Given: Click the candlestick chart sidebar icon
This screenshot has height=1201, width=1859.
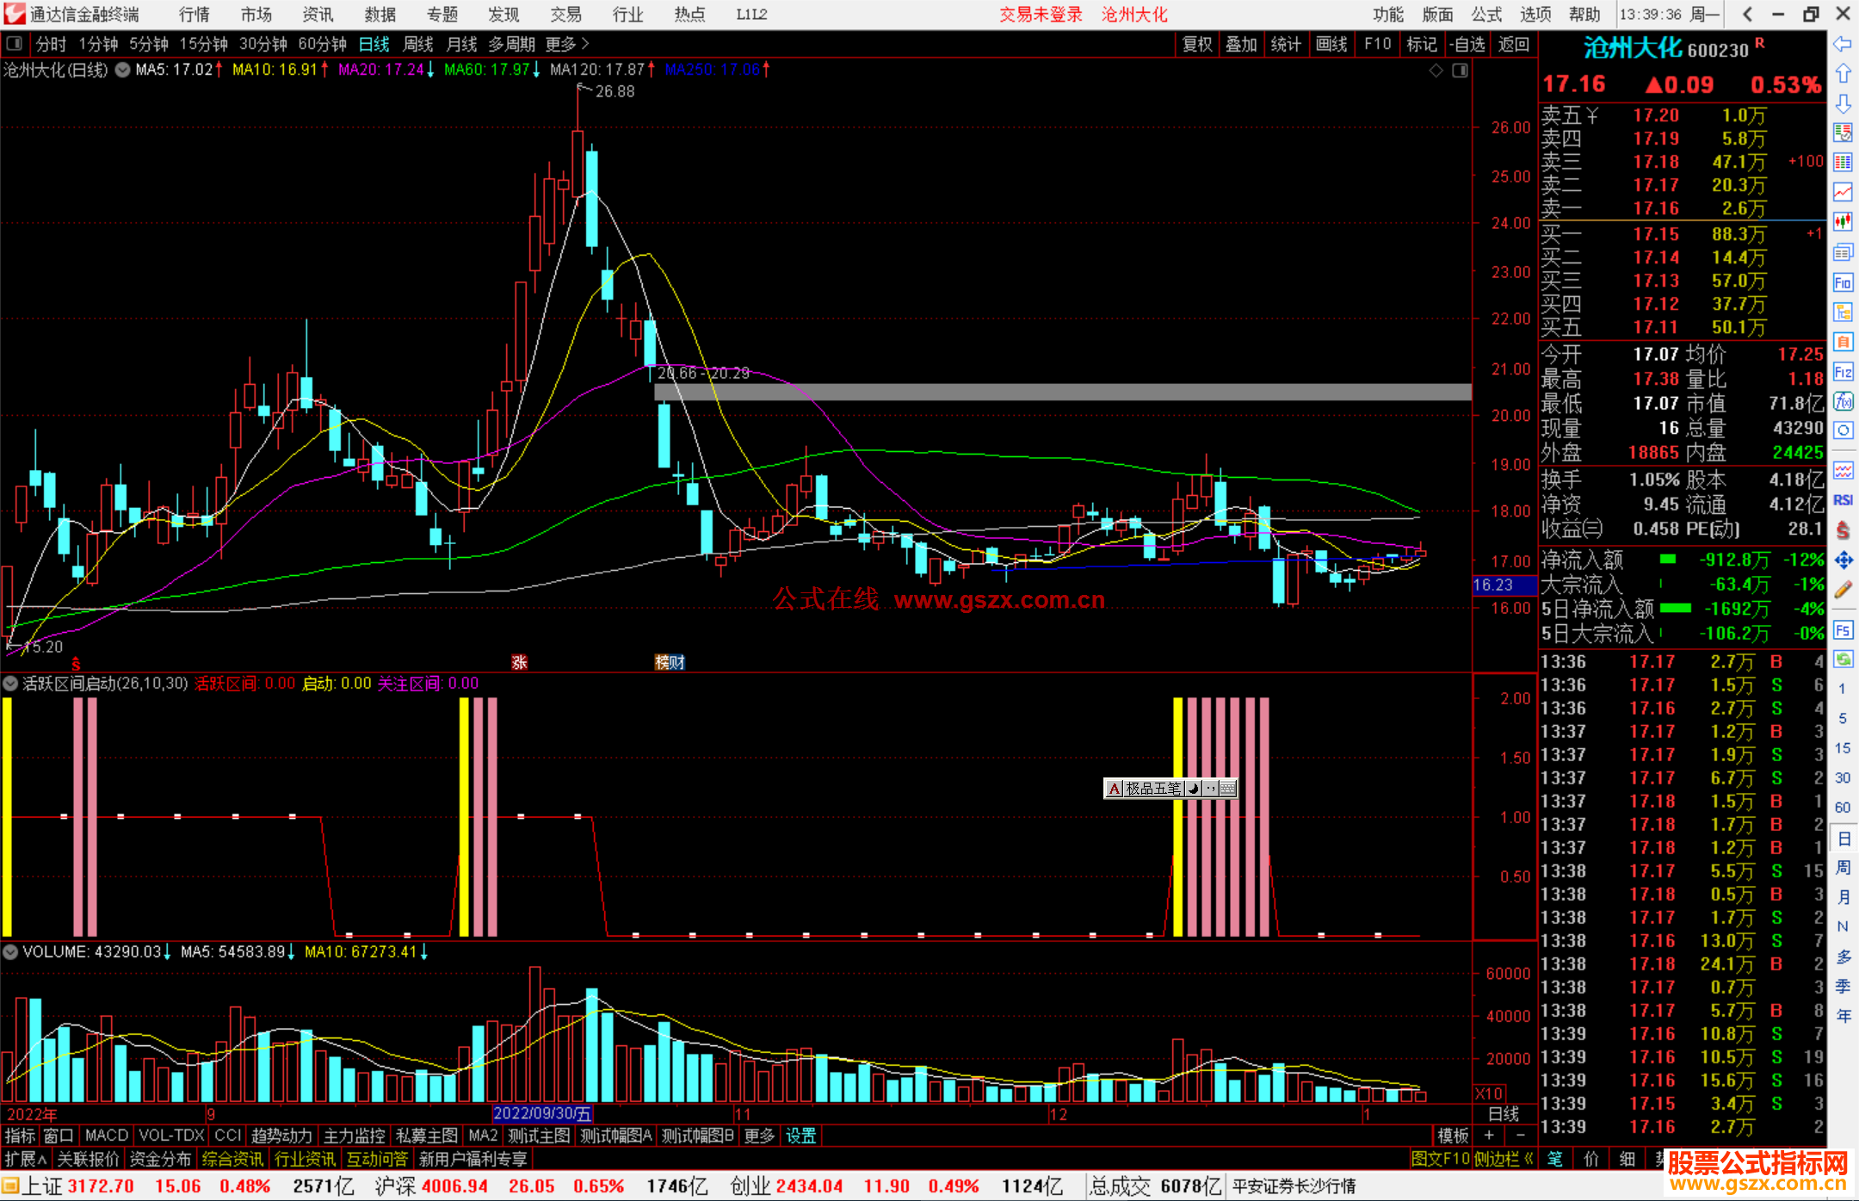Looking at the screenshot, I should pyautogui.click(x=1843, y=221).
